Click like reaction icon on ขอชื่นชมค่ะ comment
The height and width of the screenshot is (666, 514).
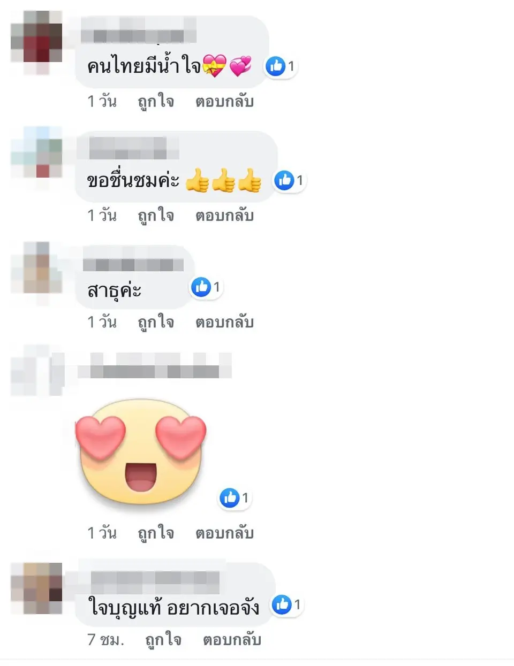pyautogui.click(x=284, y=180)
